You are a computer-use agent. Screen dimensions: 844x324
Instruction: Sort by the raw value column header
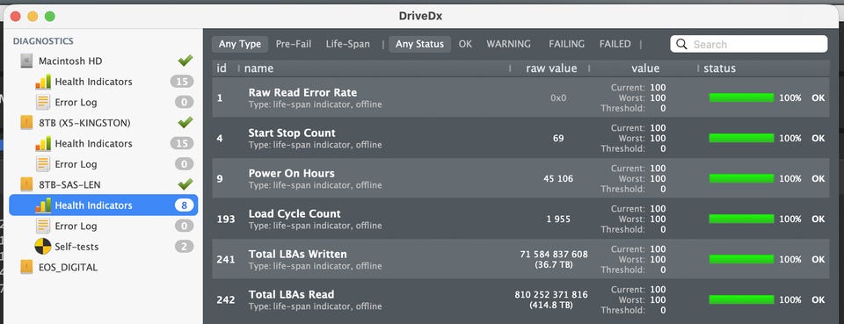[551, 68]
